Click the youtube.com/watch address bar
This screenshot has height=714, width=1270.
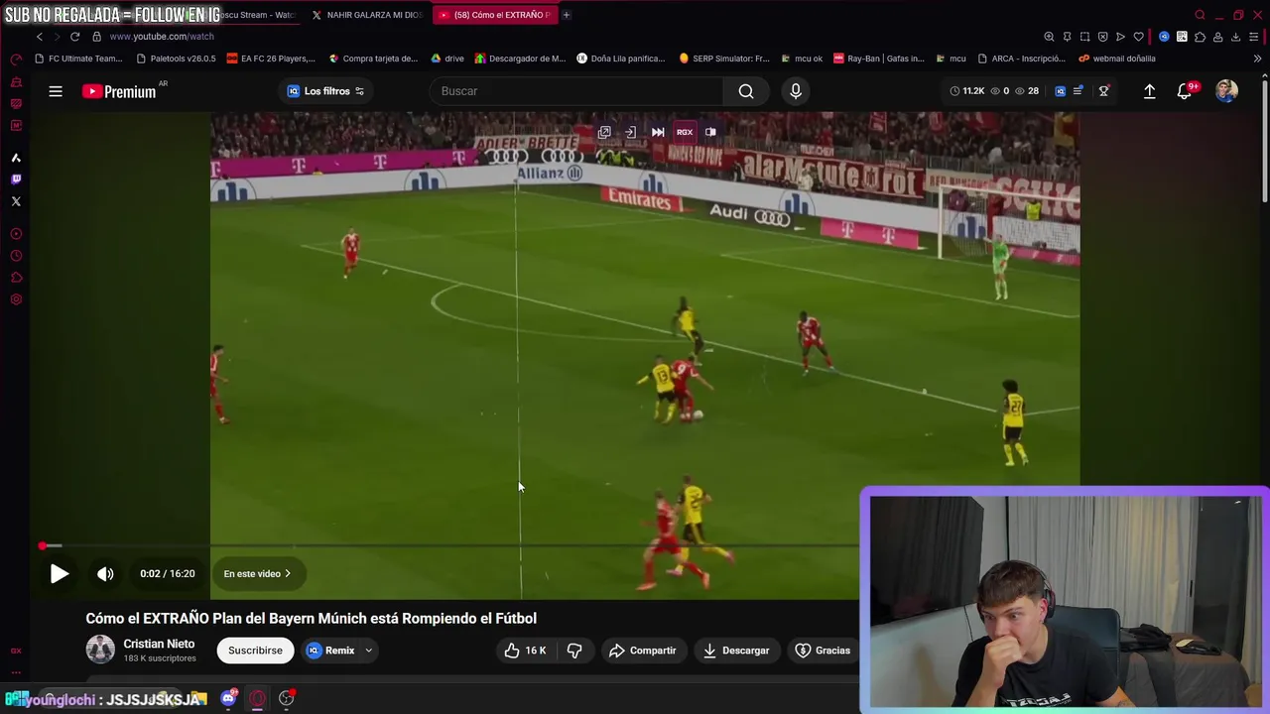(162, 37)
